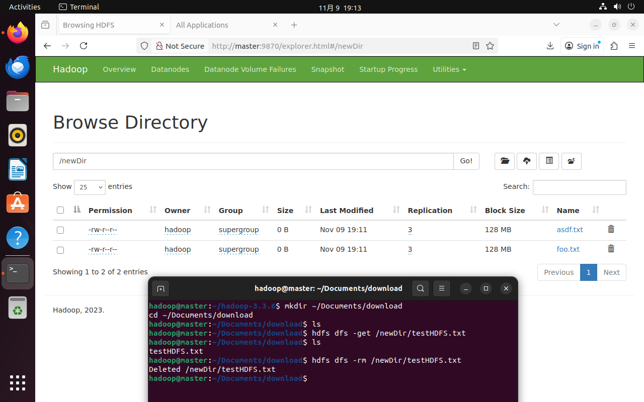Reload the page in Firefox
This screenshot has height=402, width=644.
click(84, 46)
